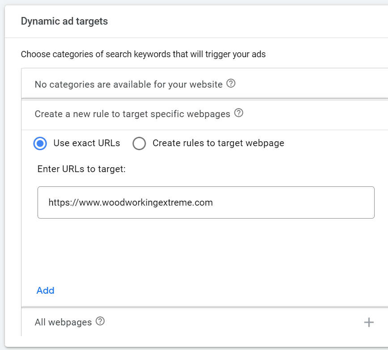
Task: Click the woodworkingextreme.com URL text
Action: (131, 202)
